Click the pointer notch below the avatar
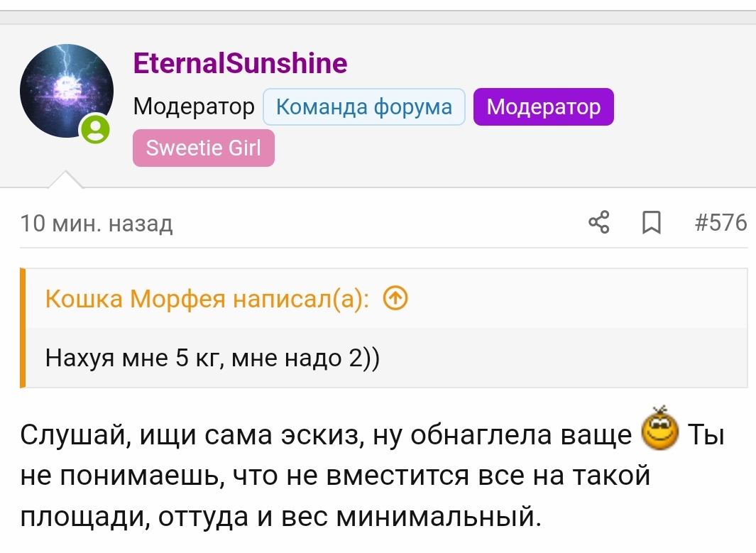 click(66, 180)
